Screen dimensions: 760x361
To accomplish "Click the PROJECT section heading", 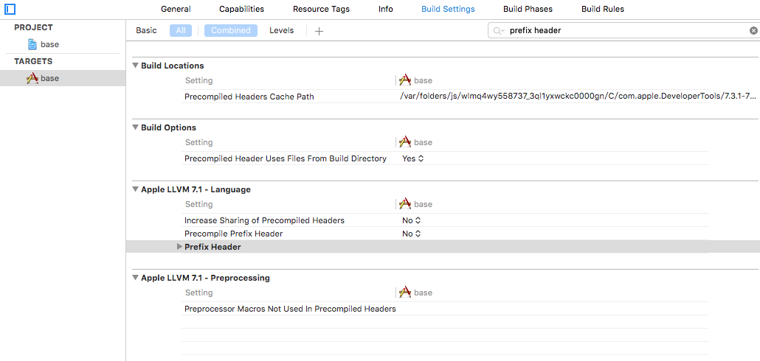I will [33, 27].
